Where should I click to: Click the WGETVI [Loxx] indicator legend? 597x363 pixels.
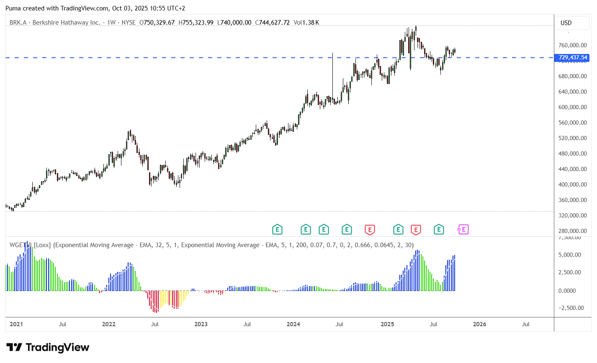211,245
